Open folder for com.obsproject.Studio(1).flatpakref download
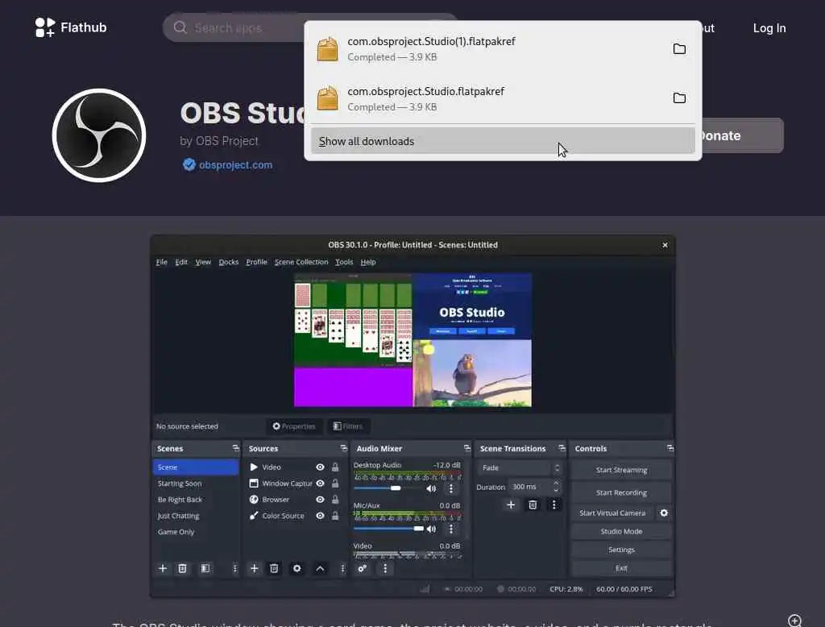Screen dimensions: 825x627 point(679,49)
